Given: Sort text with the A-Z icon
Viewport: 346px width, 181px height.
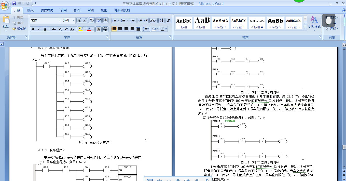Looking at the screenshot, I should click(x=161, y=20).
